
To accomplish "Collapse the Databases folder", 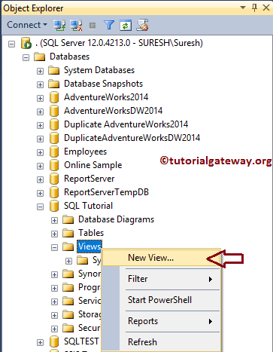I will click(26, 58).
